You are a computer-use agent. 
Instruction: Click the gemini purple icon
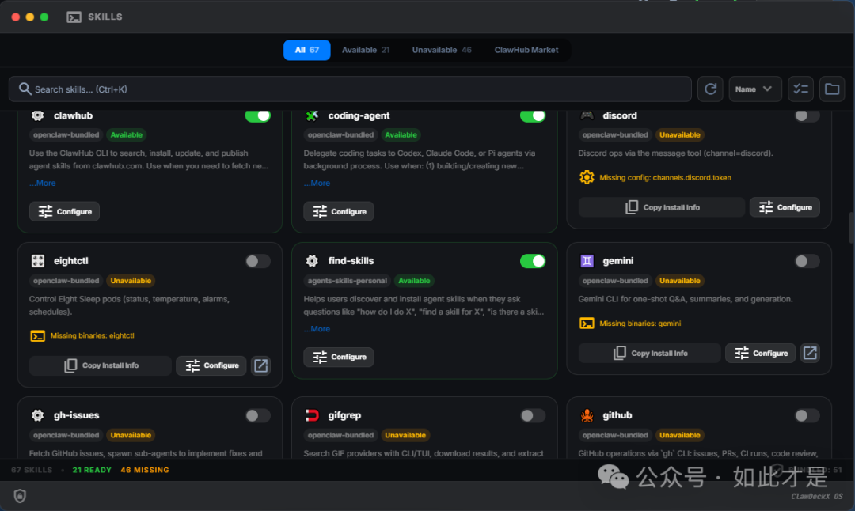587,261
